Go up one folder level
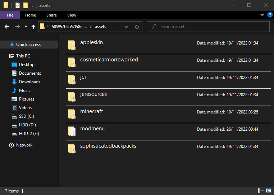The width and height of the screenshot is (274, 195). click(x=33, y=27)
